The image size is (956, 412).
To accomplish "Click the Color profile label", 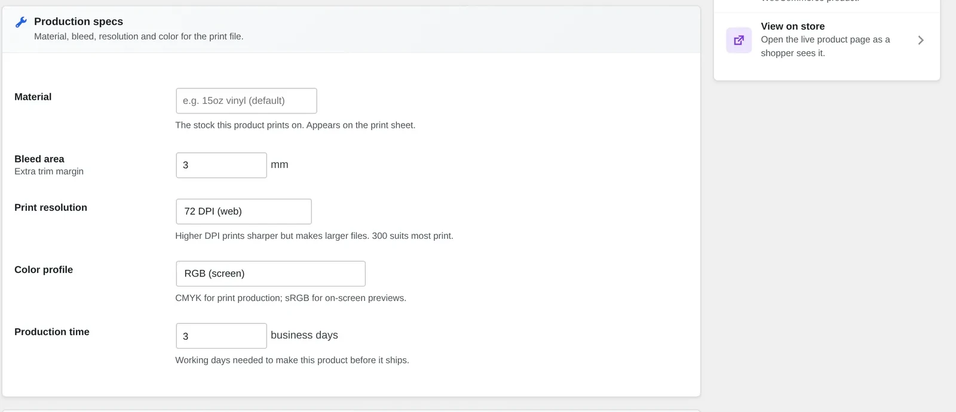I will pyautogui.click(x=44, y=269).
